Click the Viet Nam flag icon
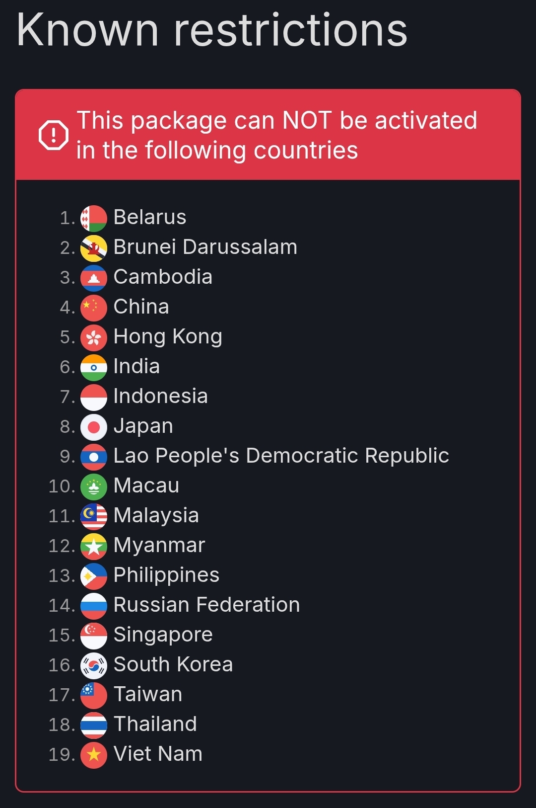Image resolution: width=536 pixels, height=808 pixels. click(x=93, y=755)
